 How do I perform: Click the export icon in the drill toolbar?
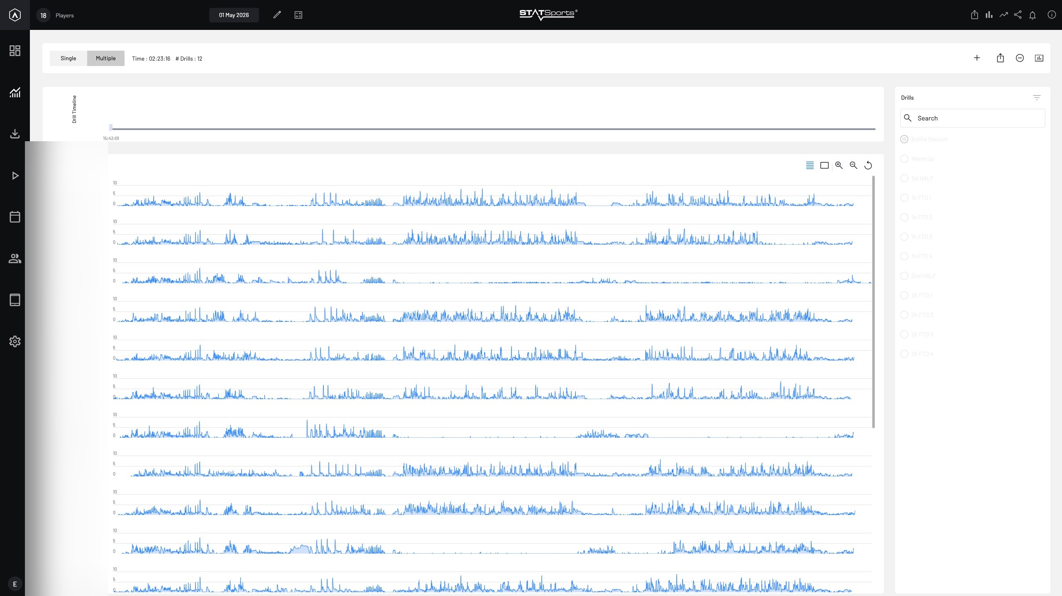(x=1001, y=58)
